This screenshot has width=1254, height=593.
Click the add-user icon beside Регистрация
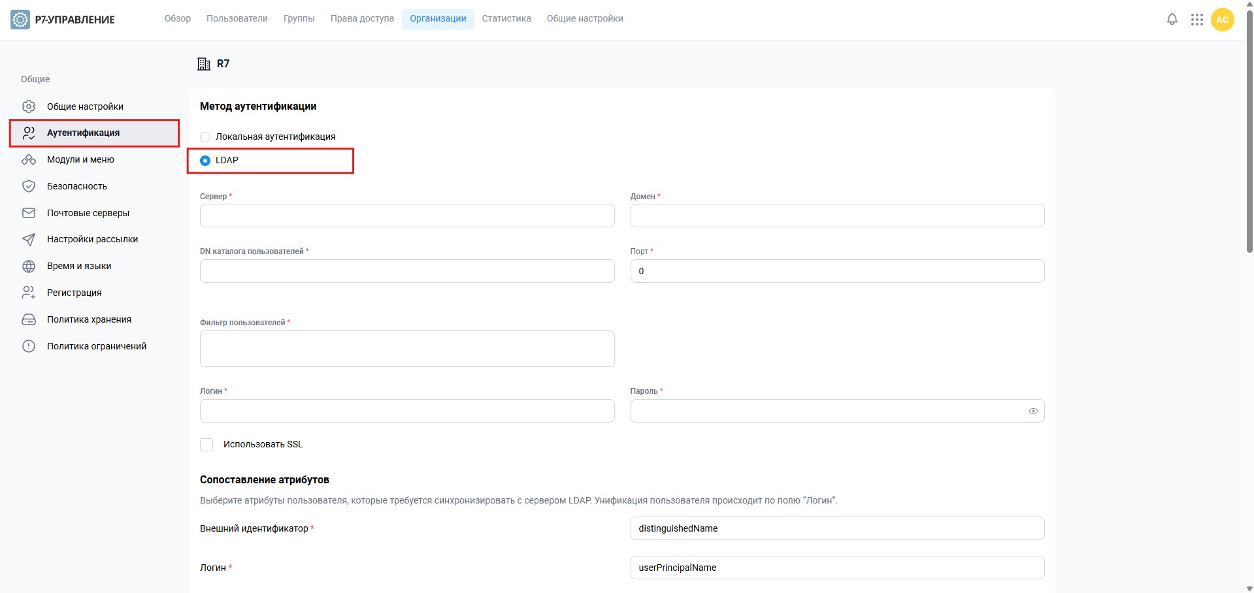[x=29, y=293]
